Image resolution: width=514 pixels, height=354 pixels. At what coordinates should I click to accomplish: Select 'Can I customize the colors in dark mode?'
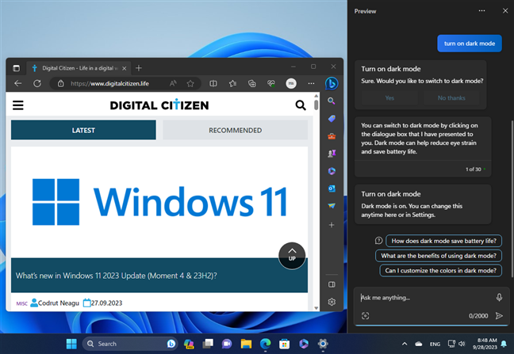click(440, 271)
